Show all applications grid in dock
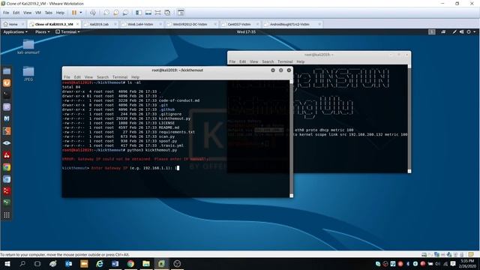Image resolution: width=480 pixels, height=270 pixels. click(7, 215)
